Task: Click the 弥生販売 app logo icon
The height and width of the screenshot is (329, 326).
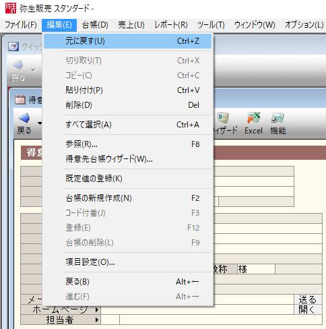Action: coord(11,8)
